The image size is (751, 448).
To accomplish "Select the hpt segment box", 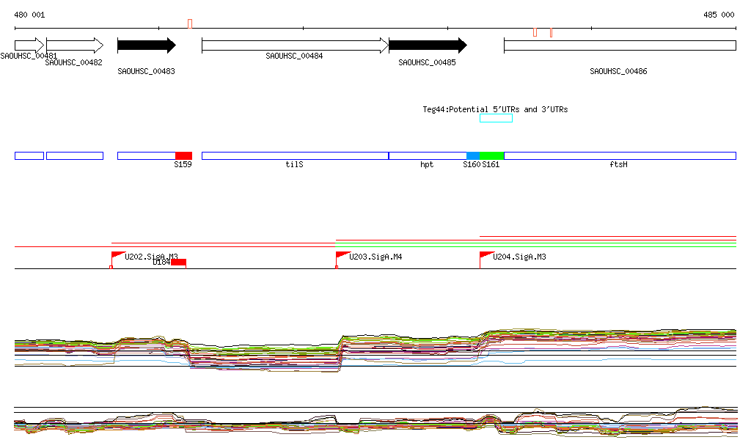I will (x=428, y=155).
